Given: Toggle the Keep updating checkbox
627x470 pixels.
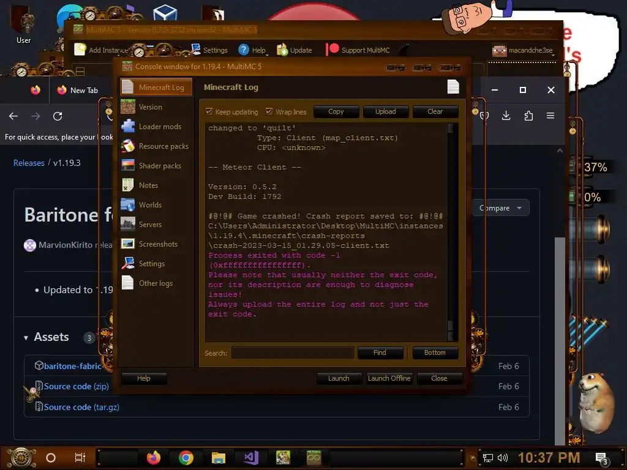Looking at the screenshot, I should tap(209, 111).
